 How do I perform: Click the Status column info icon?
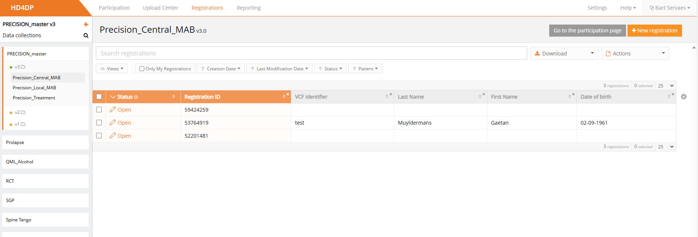point(136,97)
